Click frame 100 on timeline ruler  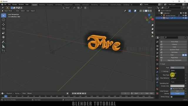point(63,96)
